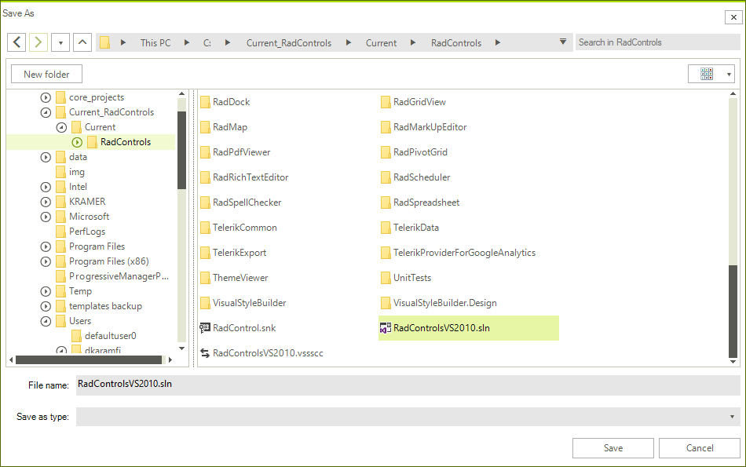Select Current in the breadcrumb path
The height and width of the screenshot is (467, 746).
point(381,42)
